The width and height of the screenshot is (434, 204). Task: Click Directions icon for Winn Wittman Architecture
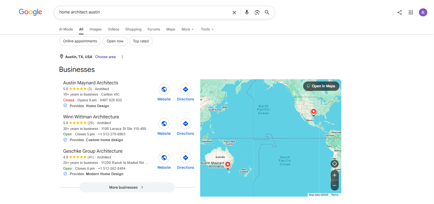(185, 123)
